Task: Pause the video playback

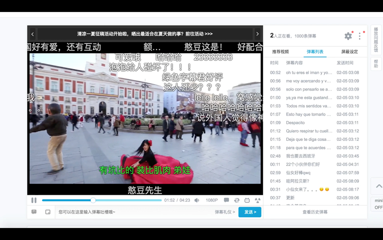Action: click(34, 200)
